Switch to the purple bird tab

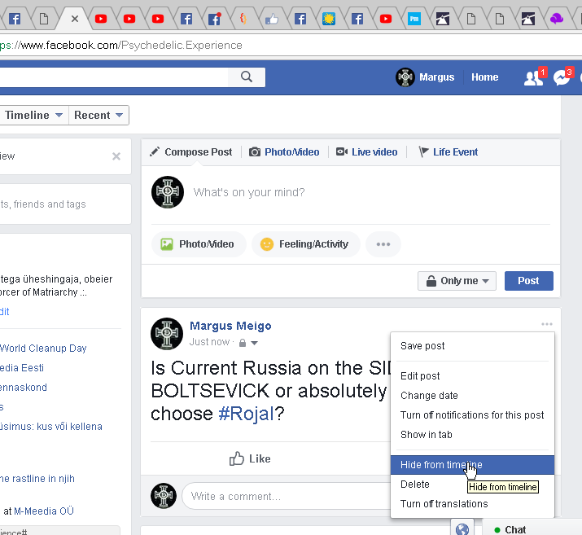[x=557, y=19]
